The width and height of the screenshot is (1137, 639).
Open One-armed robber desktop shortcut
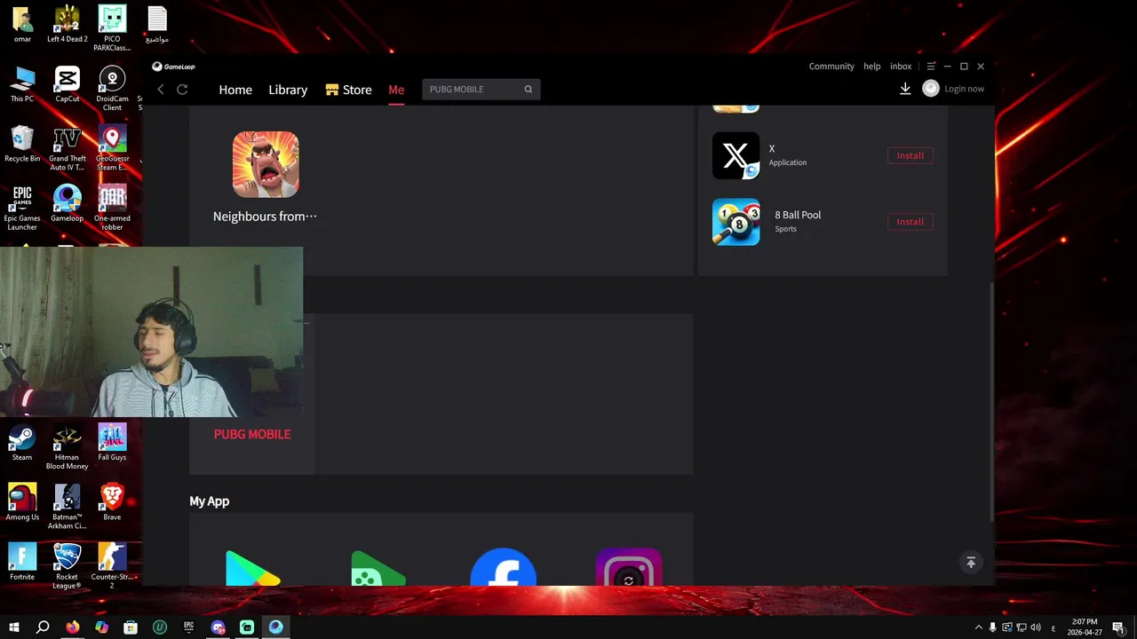tap(112, 208)
